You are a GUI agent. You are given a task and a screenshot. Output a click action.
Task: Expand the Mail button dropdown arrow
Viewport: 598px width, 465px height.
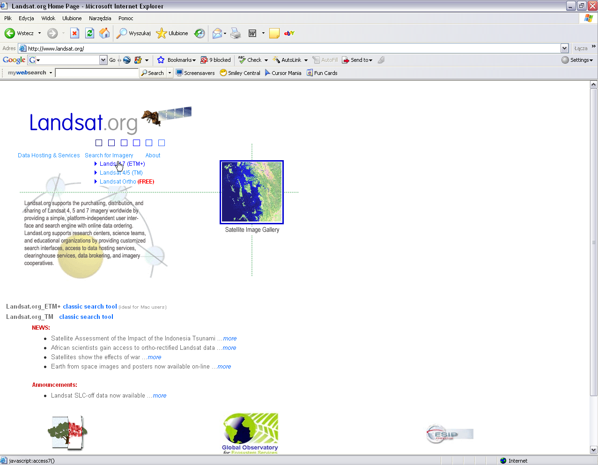225,33
